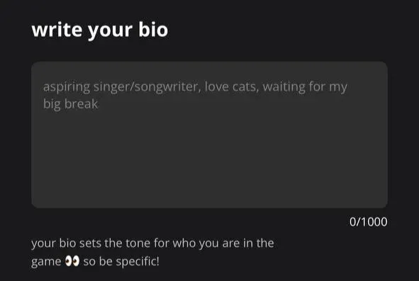Click the word 'tone' in the hint

point(138,243)
